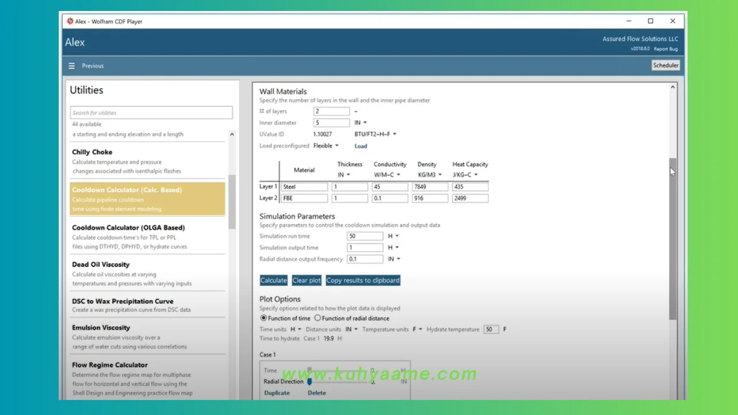Select Emulsion Viscosity utility
Viewport: 738px width, 415px height.
(148, 337)
